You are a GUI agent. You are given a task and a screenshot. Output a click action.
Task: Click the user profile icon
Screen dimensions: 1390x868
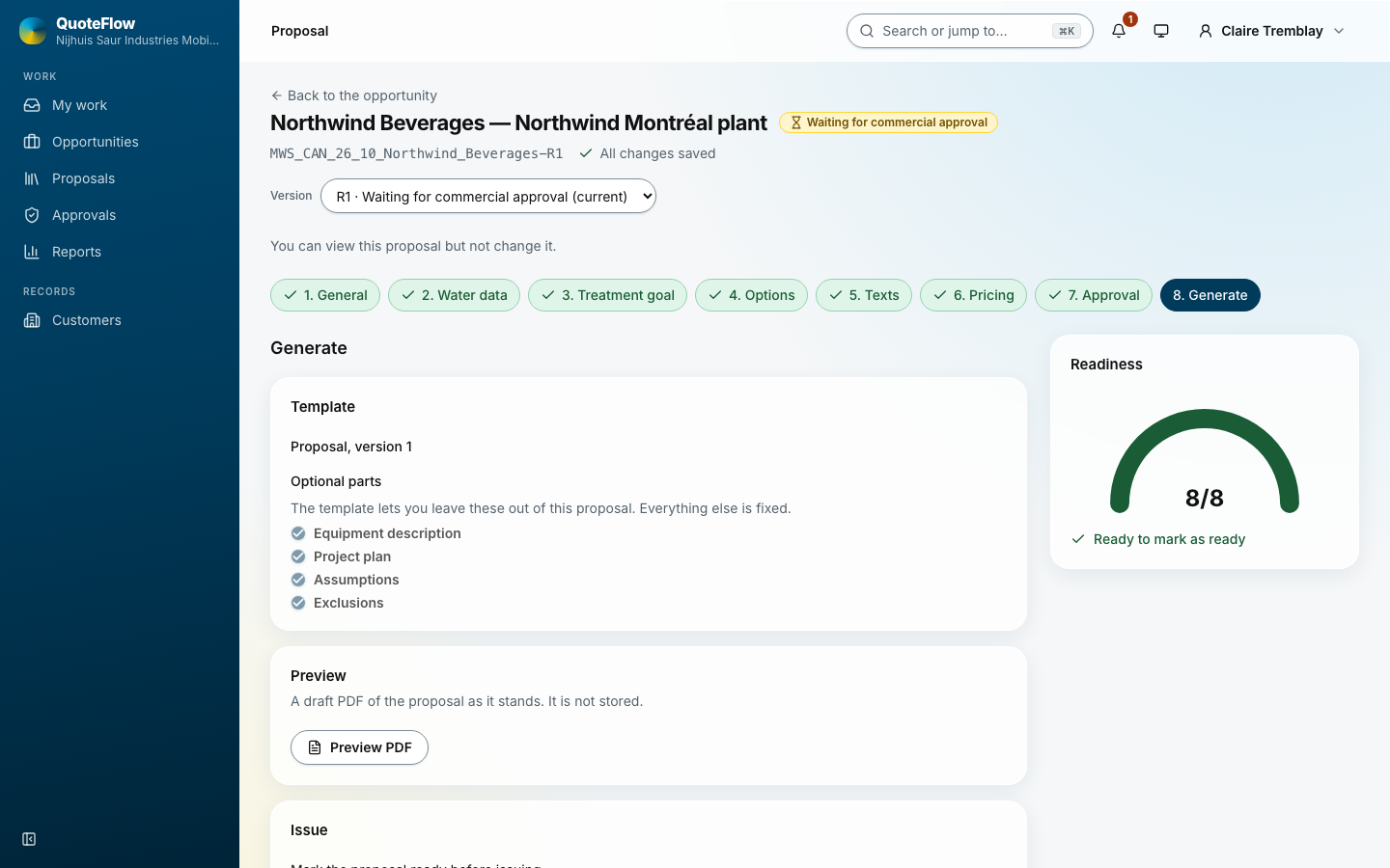tap(1206, 31)
